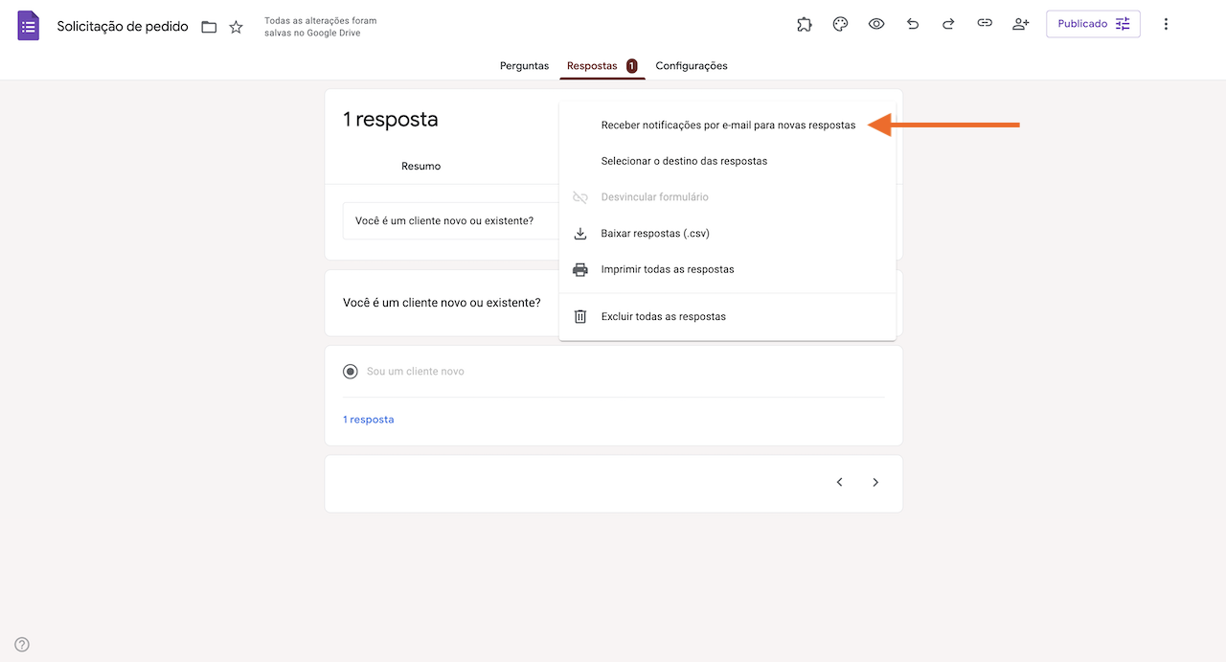Image resolution: width=1226 pixels, height=662 pixels.
Task: Open the add-ons puzzle icon
Action: pos(804,24)
